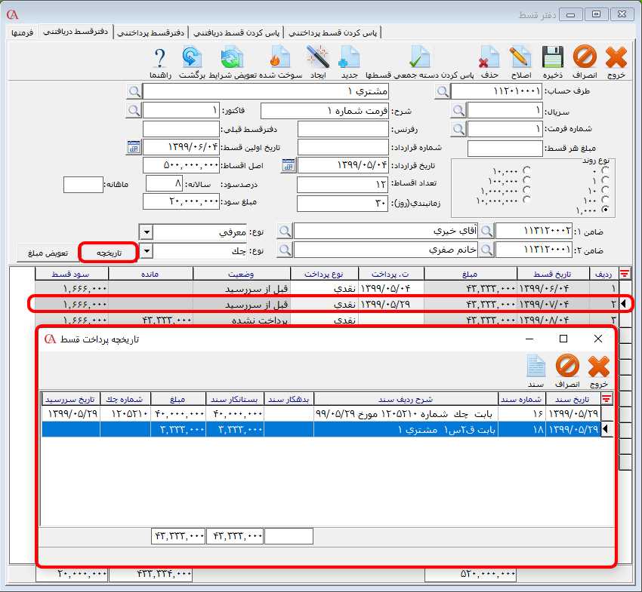This screenshot has width=642, height=592.
Task: Click the تاریخچه (History) button
Action: (x=108, y=252)
